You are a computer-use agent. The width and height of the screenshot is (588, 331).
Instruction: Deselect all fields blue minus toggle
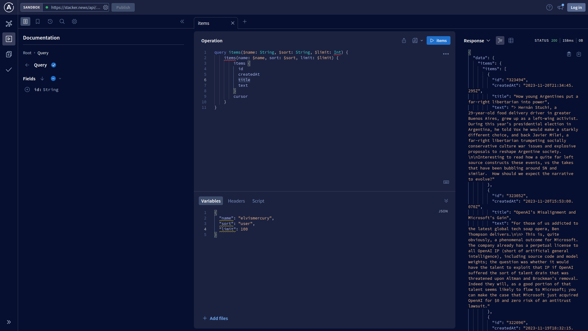(53, 79)
